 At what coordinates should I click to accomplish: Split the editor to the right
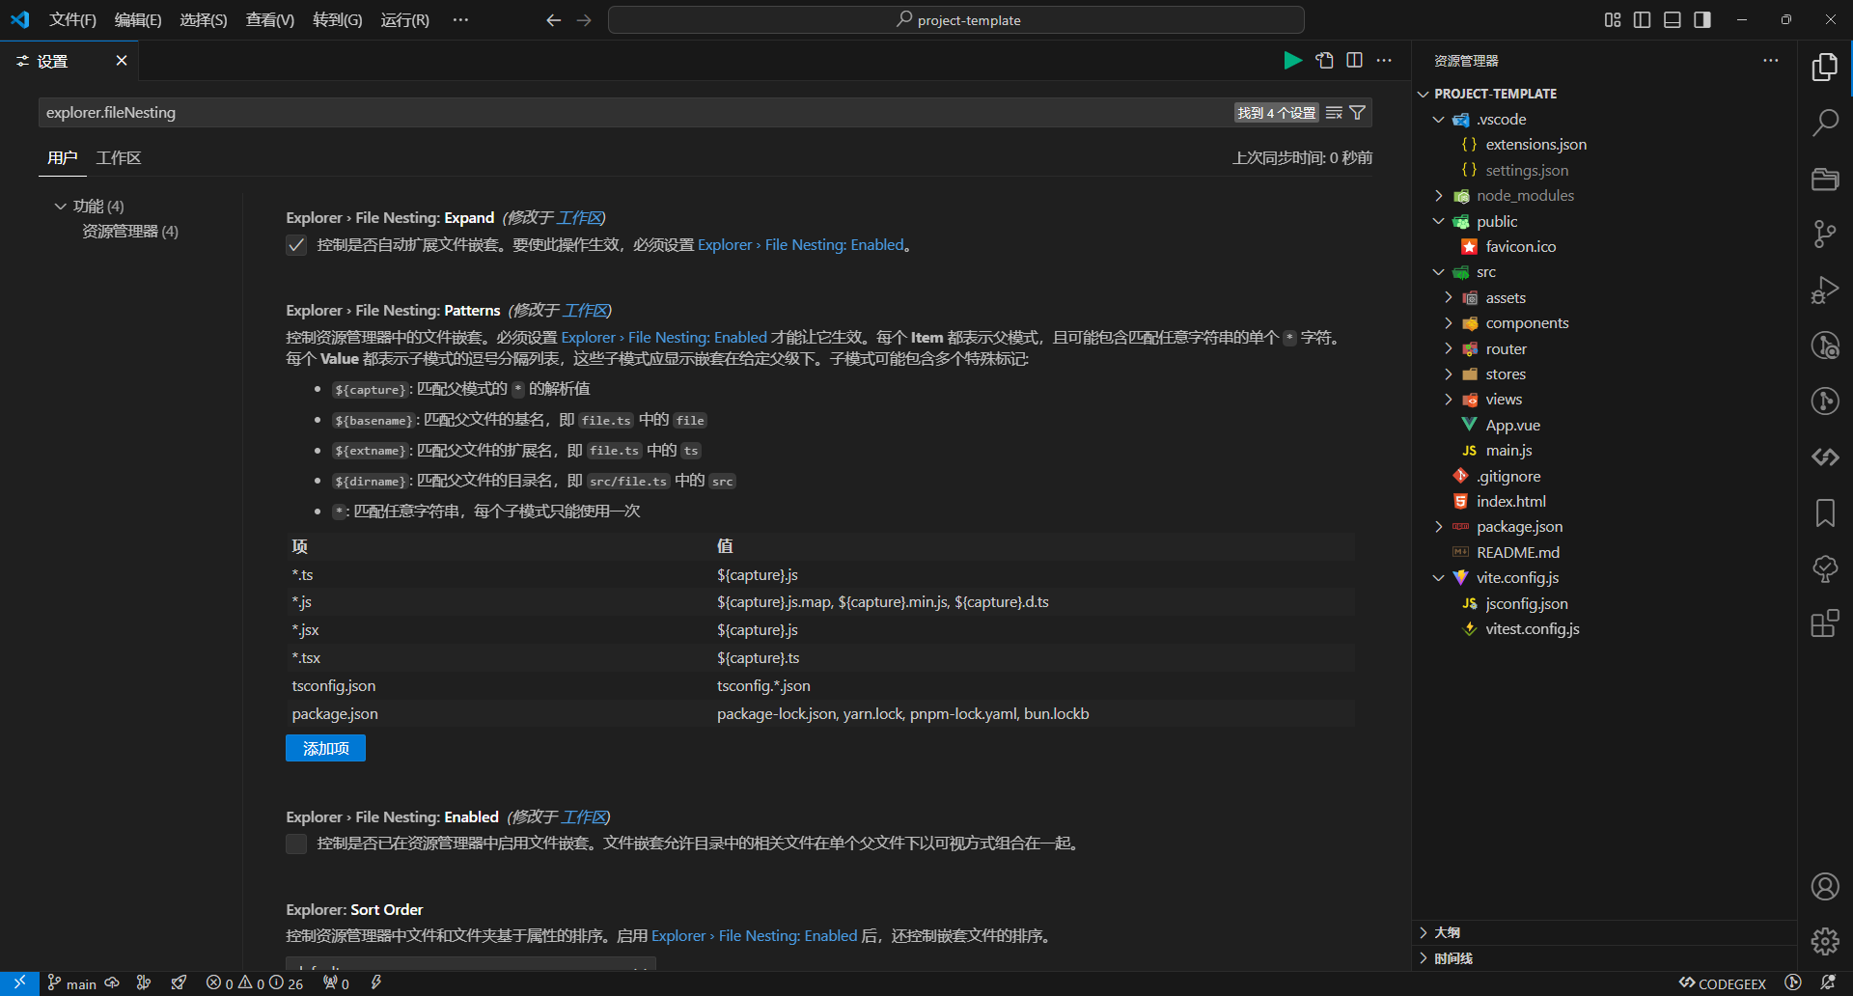[1355, 61]
